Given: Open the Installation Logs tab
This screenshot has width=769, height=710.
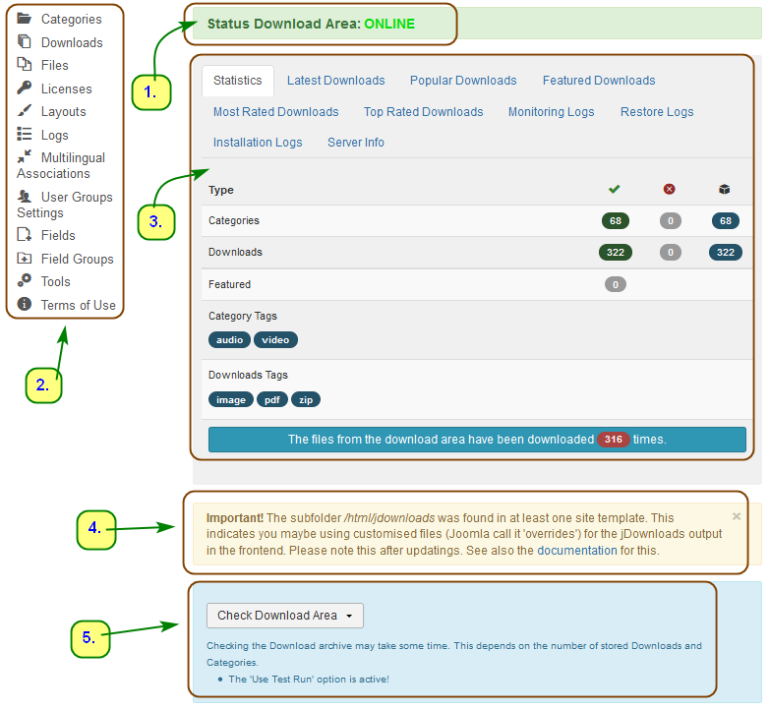Looking at the screenshot, I should point(258,143).
